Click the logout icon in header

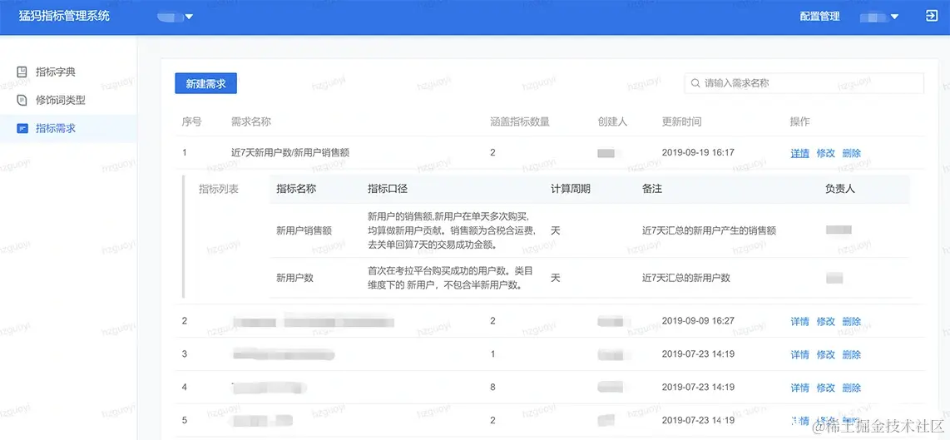point(932,17)
